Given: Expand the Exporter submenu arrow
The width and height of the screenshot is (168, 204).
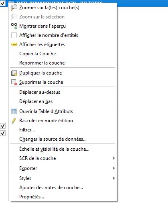Looking at the screenshot, I should point(114,168).
